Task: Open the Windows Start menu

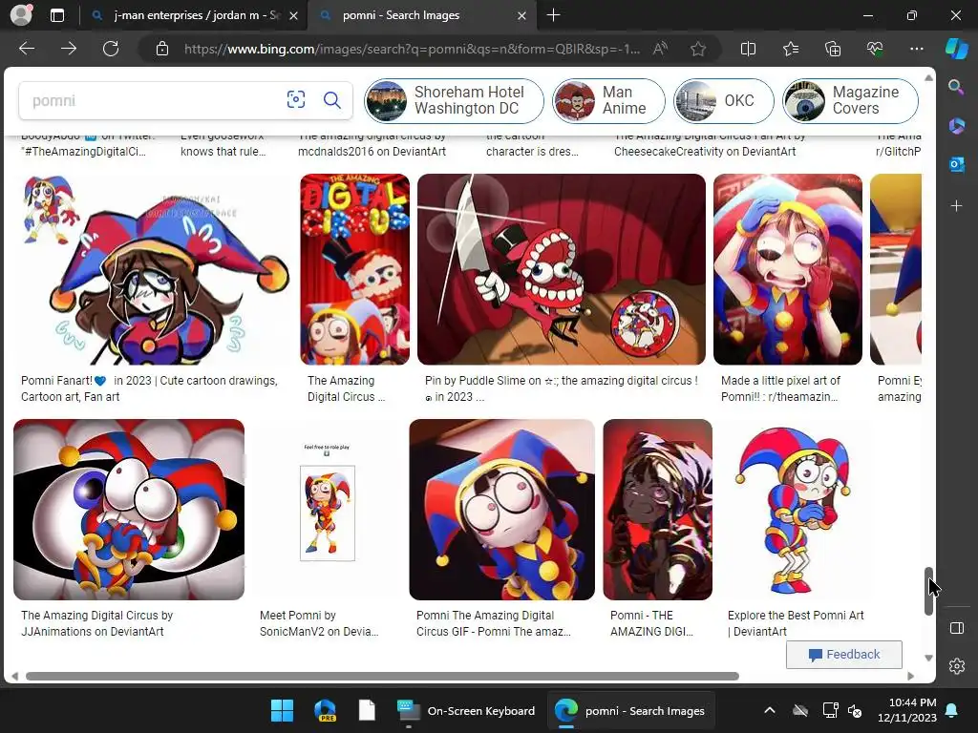Action: (x=282, y=710)
